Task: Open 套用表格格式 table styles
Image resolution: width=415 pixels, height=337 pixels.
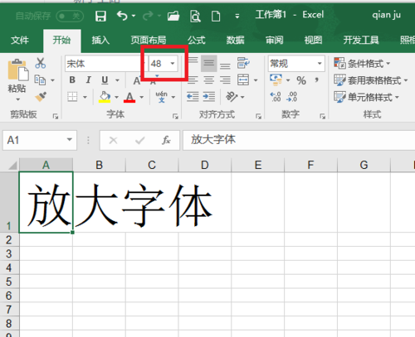Action: click(x=371, y=80)
